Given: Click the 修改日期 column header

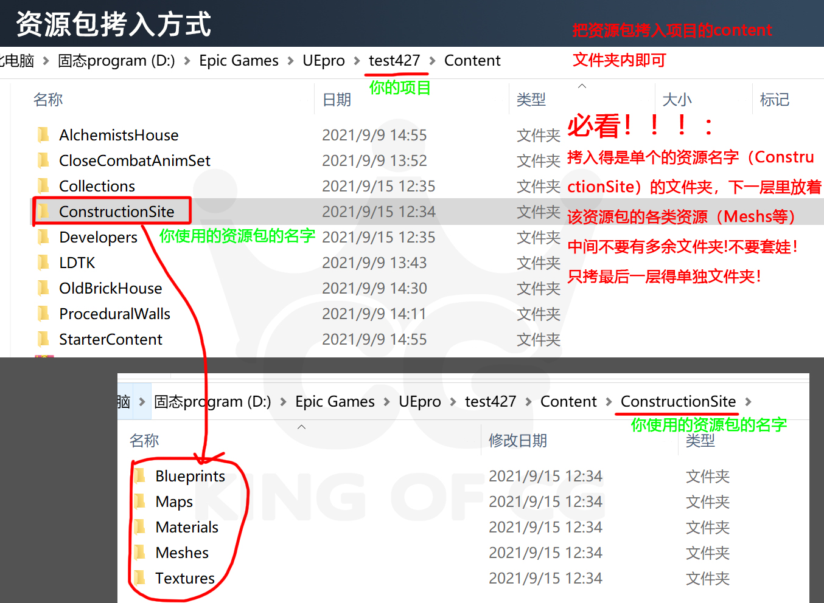Looking at the screenshot, I should tap(517, 440).
